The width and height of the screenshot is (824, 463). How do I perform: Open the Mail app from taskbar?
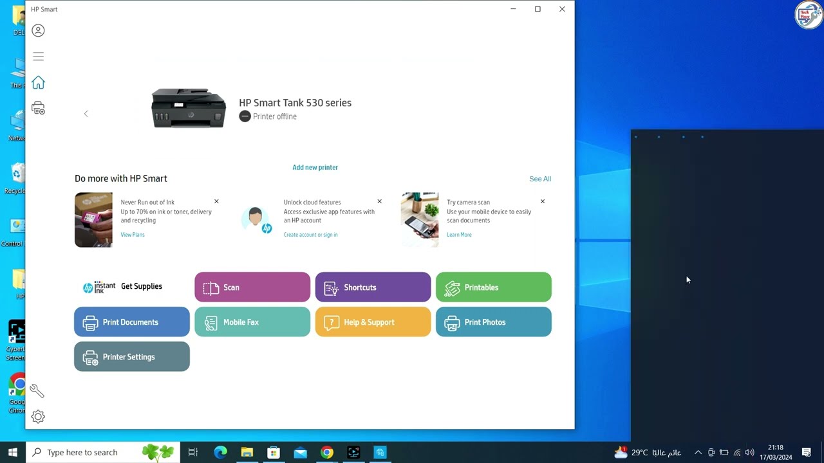coord(301,452)
